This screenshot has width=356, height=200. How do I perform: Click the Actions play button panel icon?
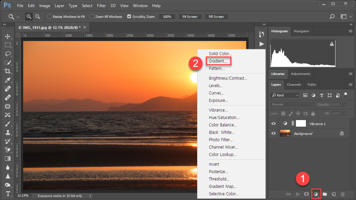click(x=262, y=44)
